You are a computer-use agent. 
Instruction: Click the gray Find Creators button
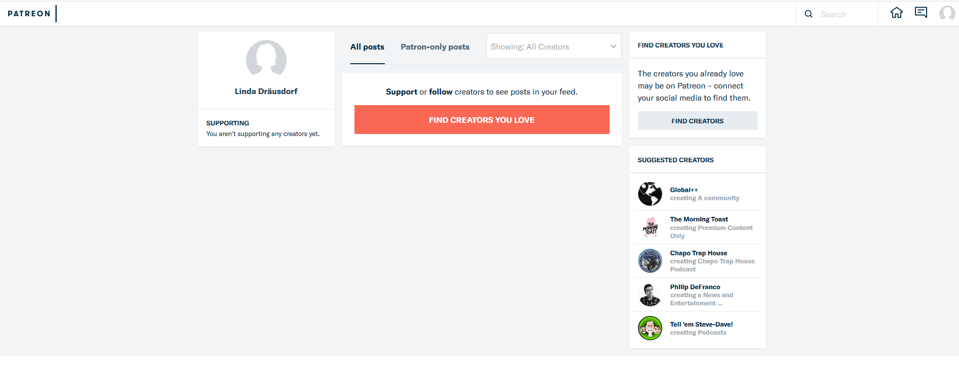(697, 121)
